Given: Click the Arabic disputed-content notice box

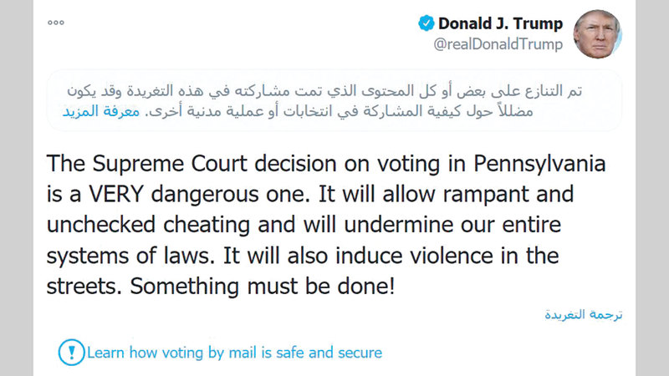Looking at the screenshot, I should pos(334,100).
